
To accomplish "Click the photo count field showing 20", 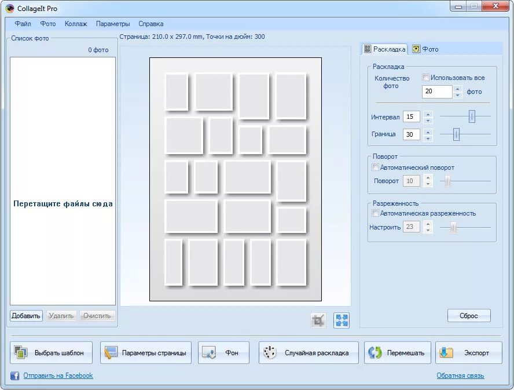I will click(437, 92).
